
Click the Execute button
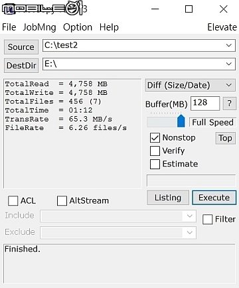click(x=214, y=198)
